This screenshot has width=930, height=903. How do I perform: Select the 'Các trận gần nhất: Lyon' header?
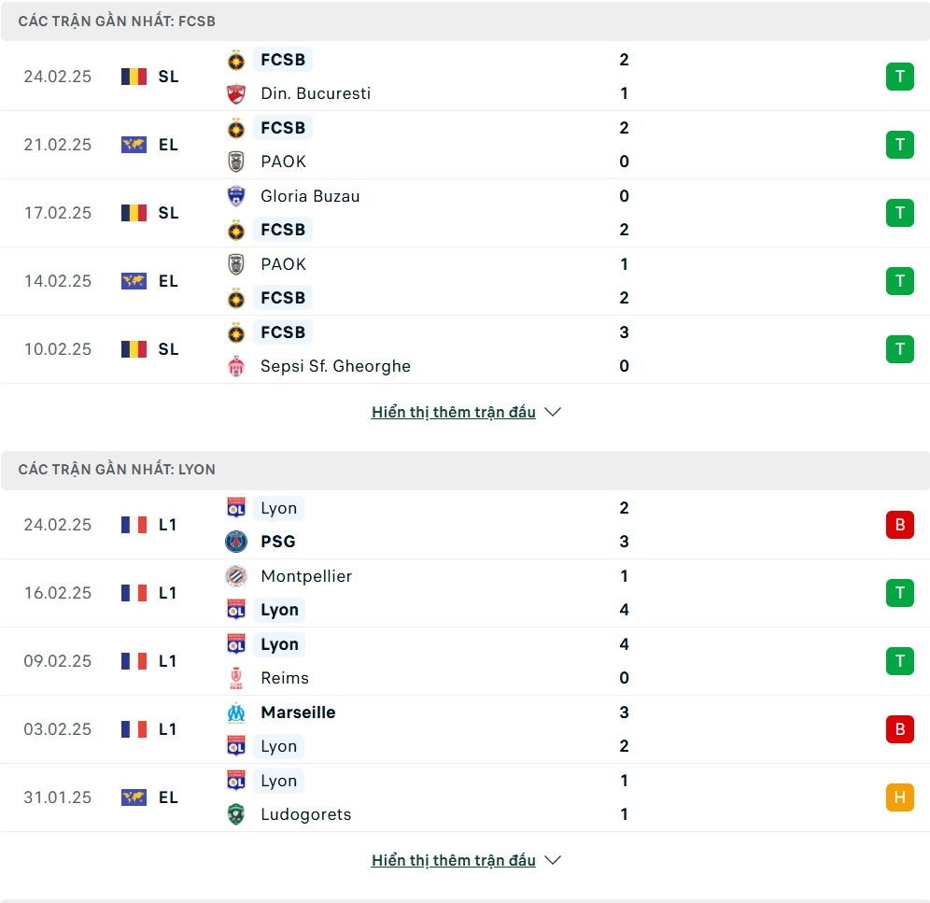pos(117,470)
